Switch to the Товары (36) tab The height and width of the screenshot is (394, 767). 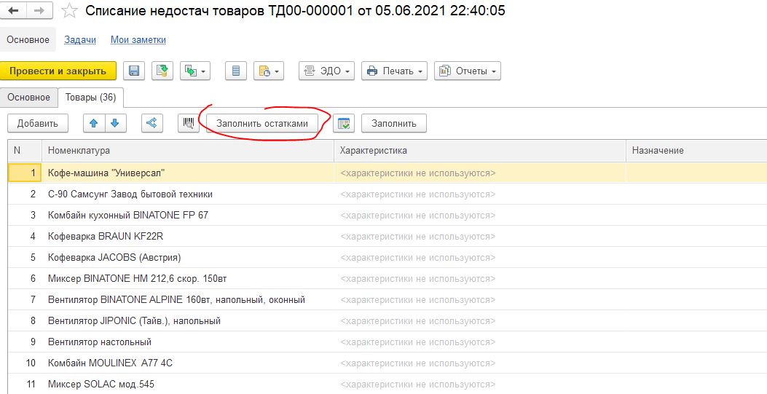coord(90,98)
